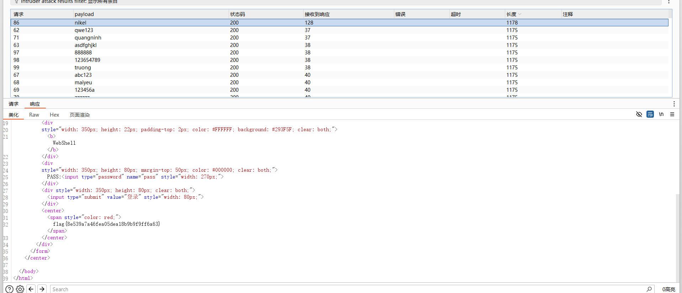Click the flag{8e539a7a46fea05dea18b9b9f9ff6a63} text

coord(107,224)
